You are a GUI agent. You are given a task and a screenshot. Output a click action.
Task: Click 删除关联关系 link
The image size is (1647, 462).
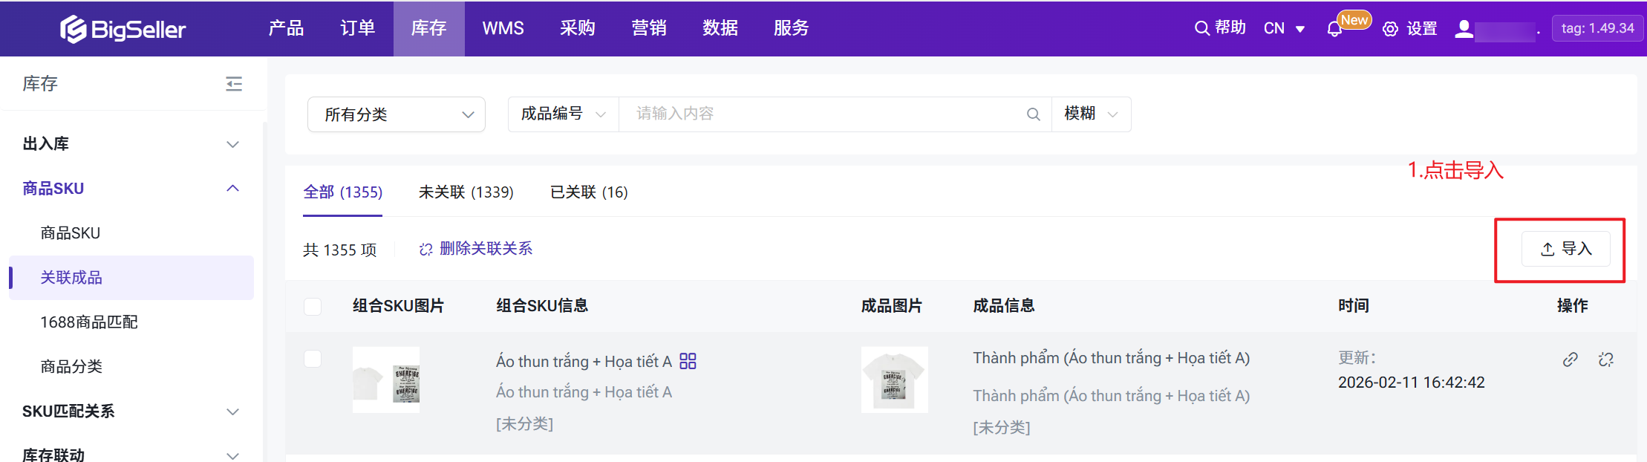click(x=476, y=249)
